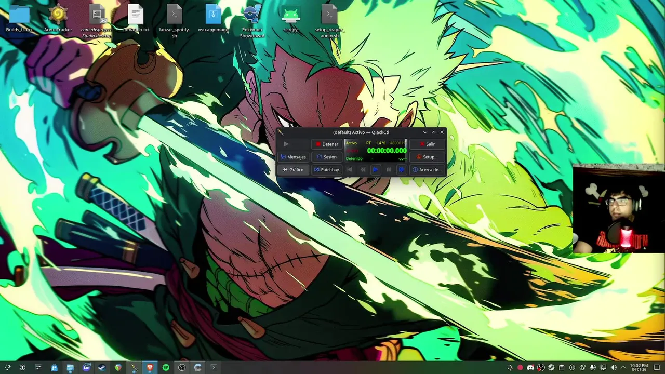Open Spotify from the taskbar
Image resolution: width=665 pixels, height=374 pixels.
click(166, 367)
